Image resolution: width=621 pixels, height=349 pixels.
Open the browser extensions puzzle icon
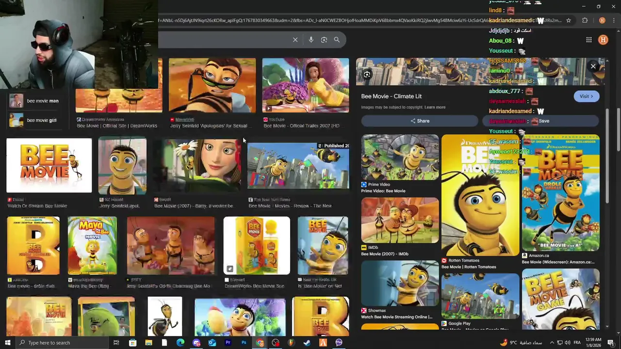[x=585, y=20]
